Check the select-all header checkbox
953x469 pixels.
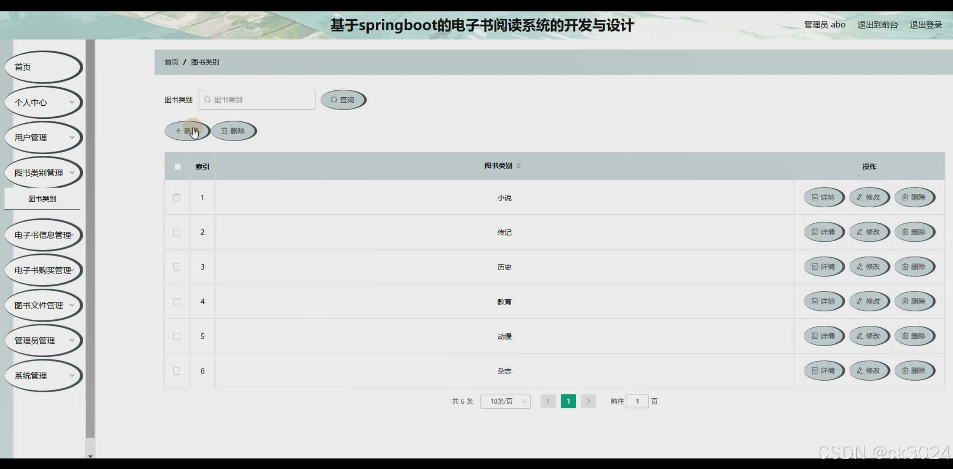click(178, 166)
